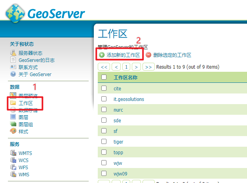Screen dimensions: 247x183
Task: Open the wjw workspace link
Action: point(118,163)
